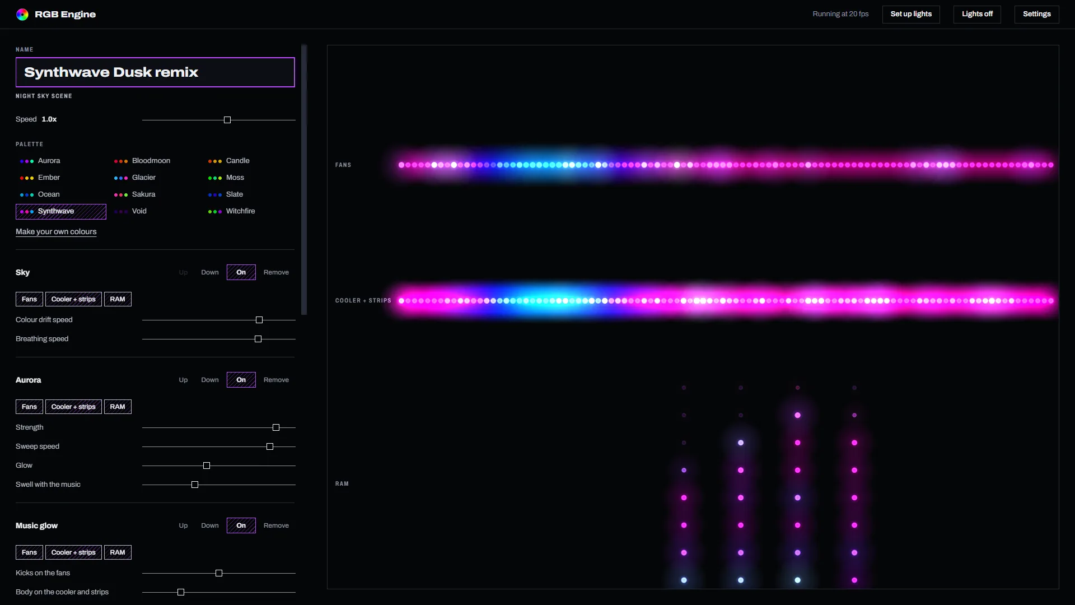
Task: Adjust the Speed slider handle
Action: coord(227,120)
